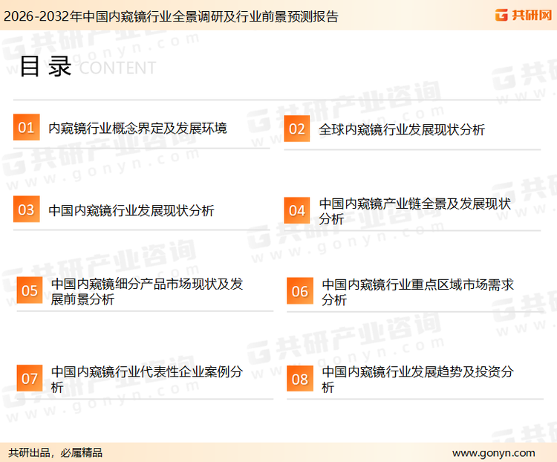This screenshot has height=462, width=557.
Task: Click the orange 02 number box
Action: tap(297, 128)
